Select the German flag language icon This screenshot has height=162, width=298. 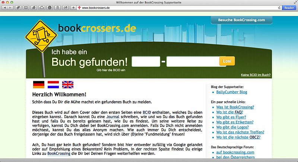(x=38, y=85)
